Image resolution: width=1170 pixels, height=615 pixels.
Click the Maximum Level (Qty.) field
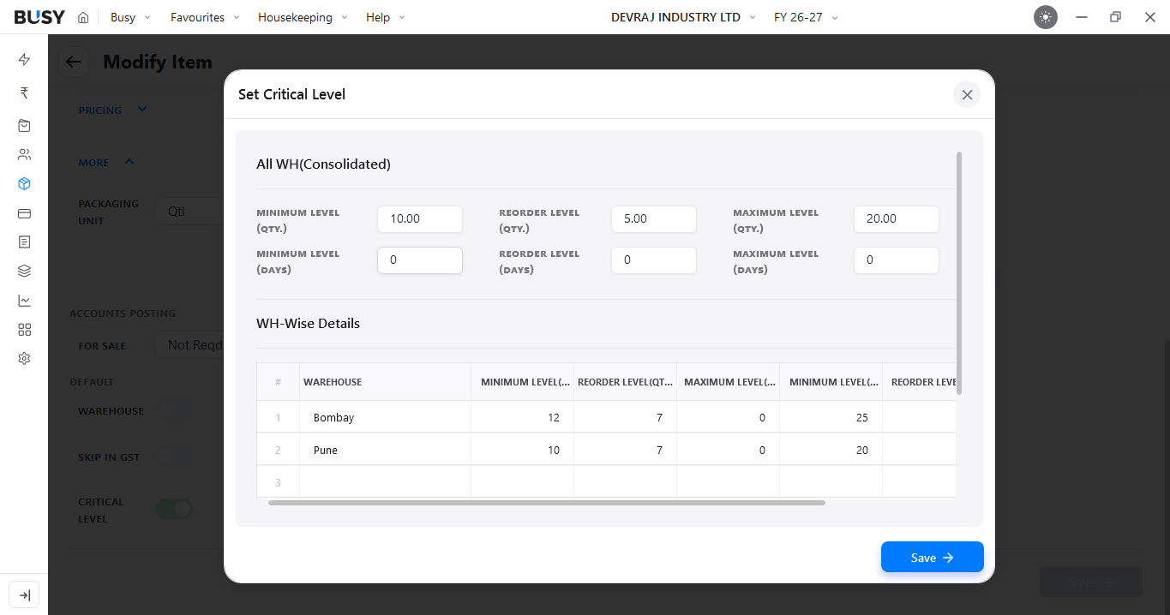click(897, 218)
